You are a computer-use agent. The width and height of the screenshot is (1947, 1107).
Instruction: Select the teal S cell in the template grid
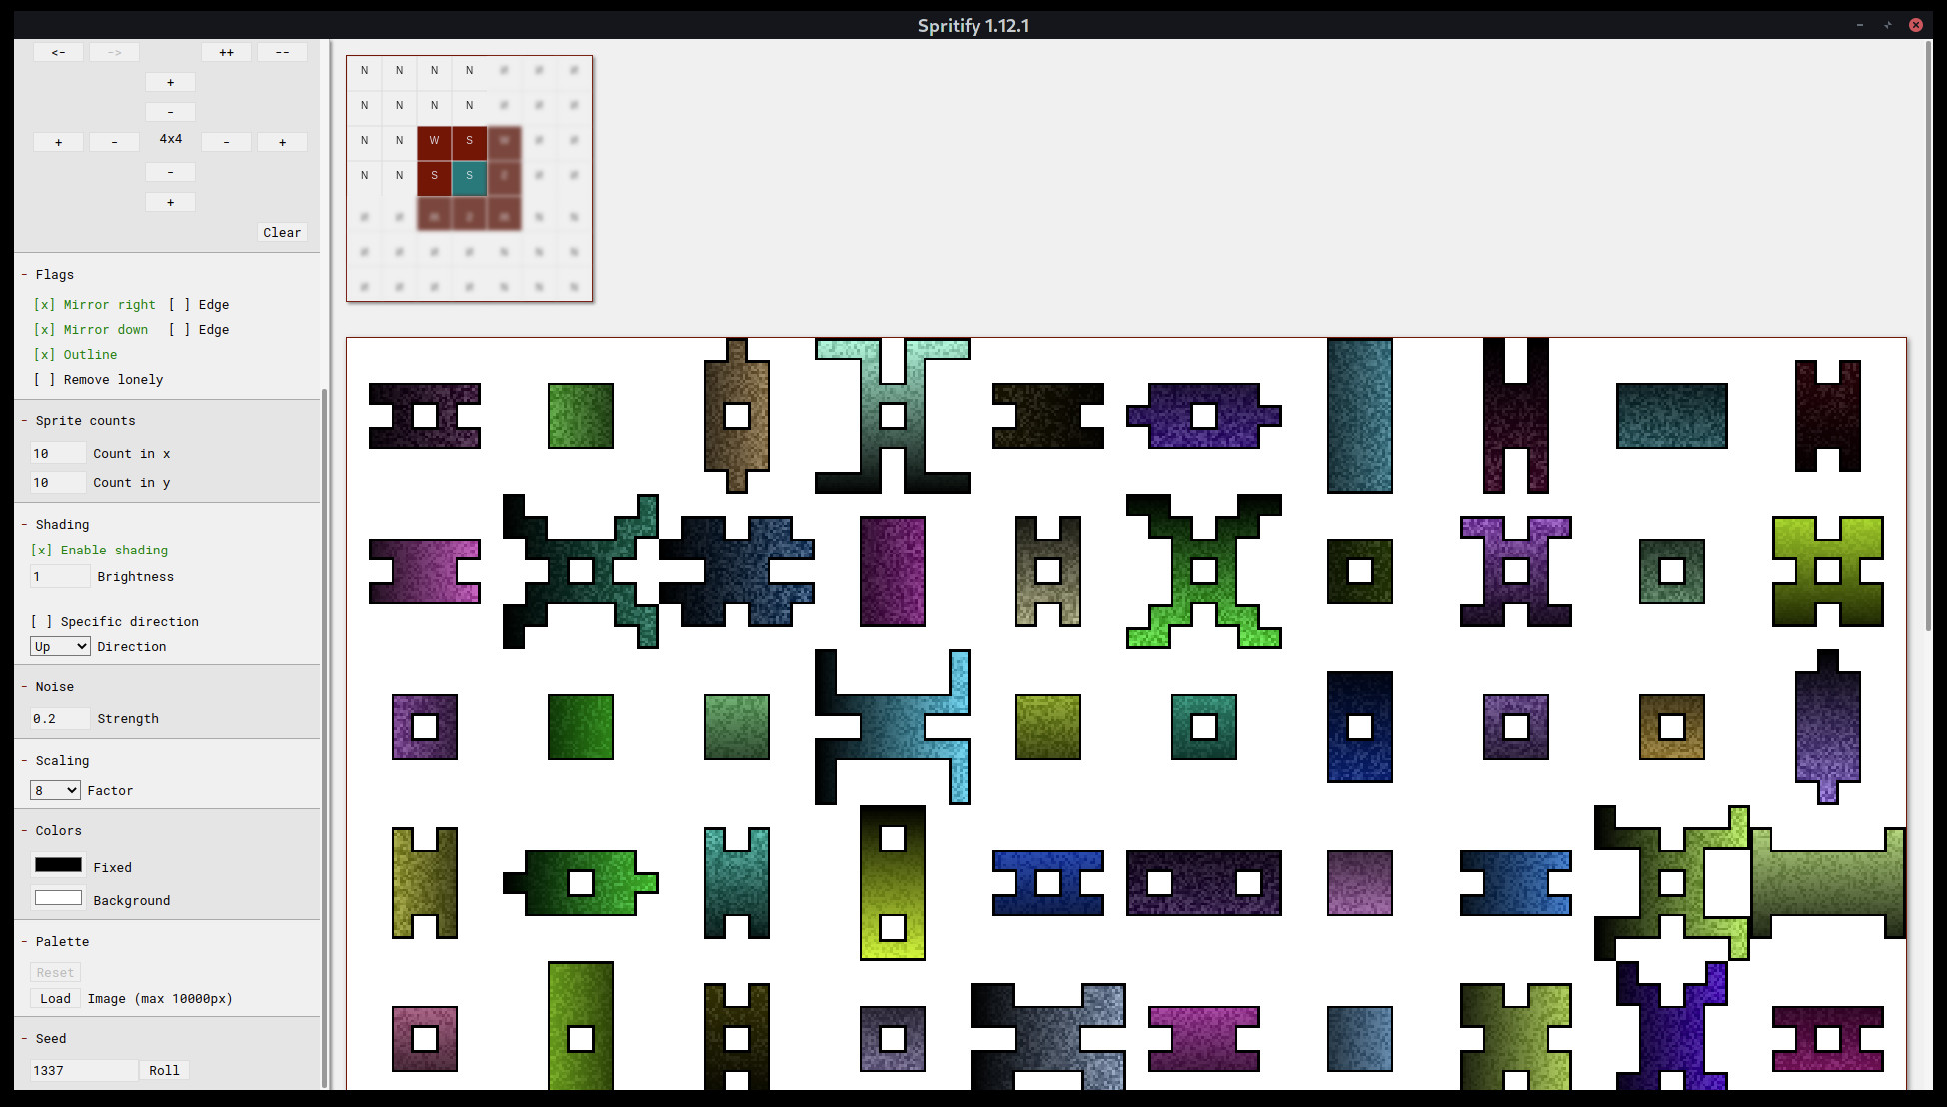tap(469, 178)
